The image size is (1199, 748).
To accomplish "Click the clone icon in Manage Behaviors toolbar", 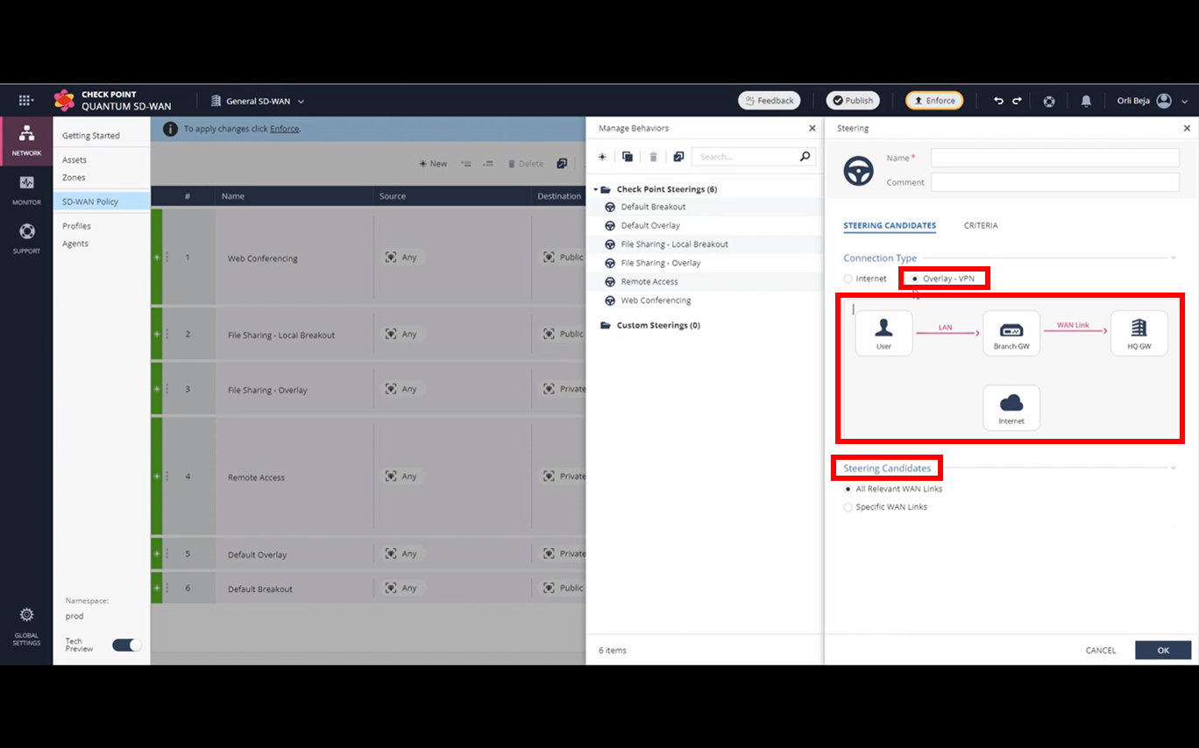I will point(628,157).
